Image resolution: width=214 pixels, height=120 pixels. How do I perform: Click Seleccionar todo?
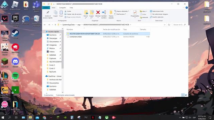(x=157, y=11)
